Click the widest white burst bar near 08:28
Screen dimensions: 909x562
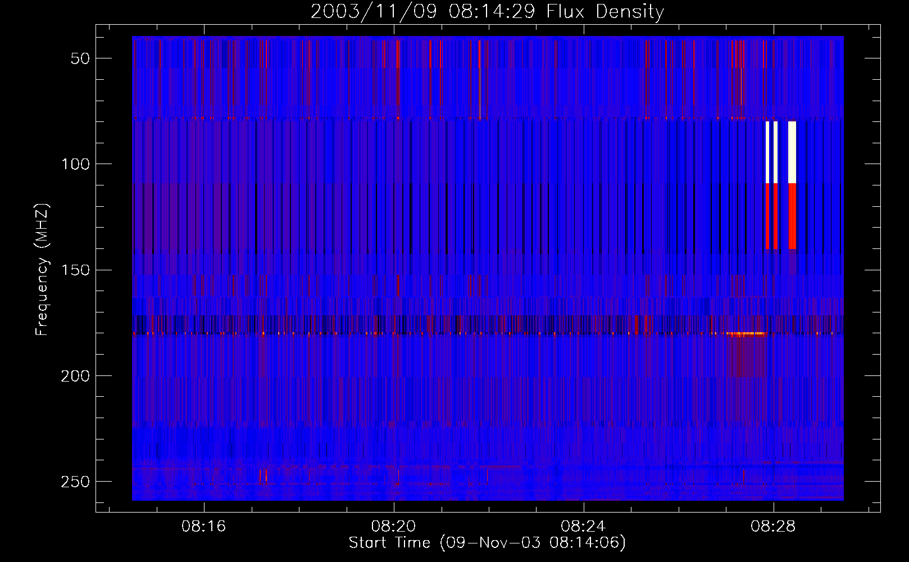pos(792,152)
